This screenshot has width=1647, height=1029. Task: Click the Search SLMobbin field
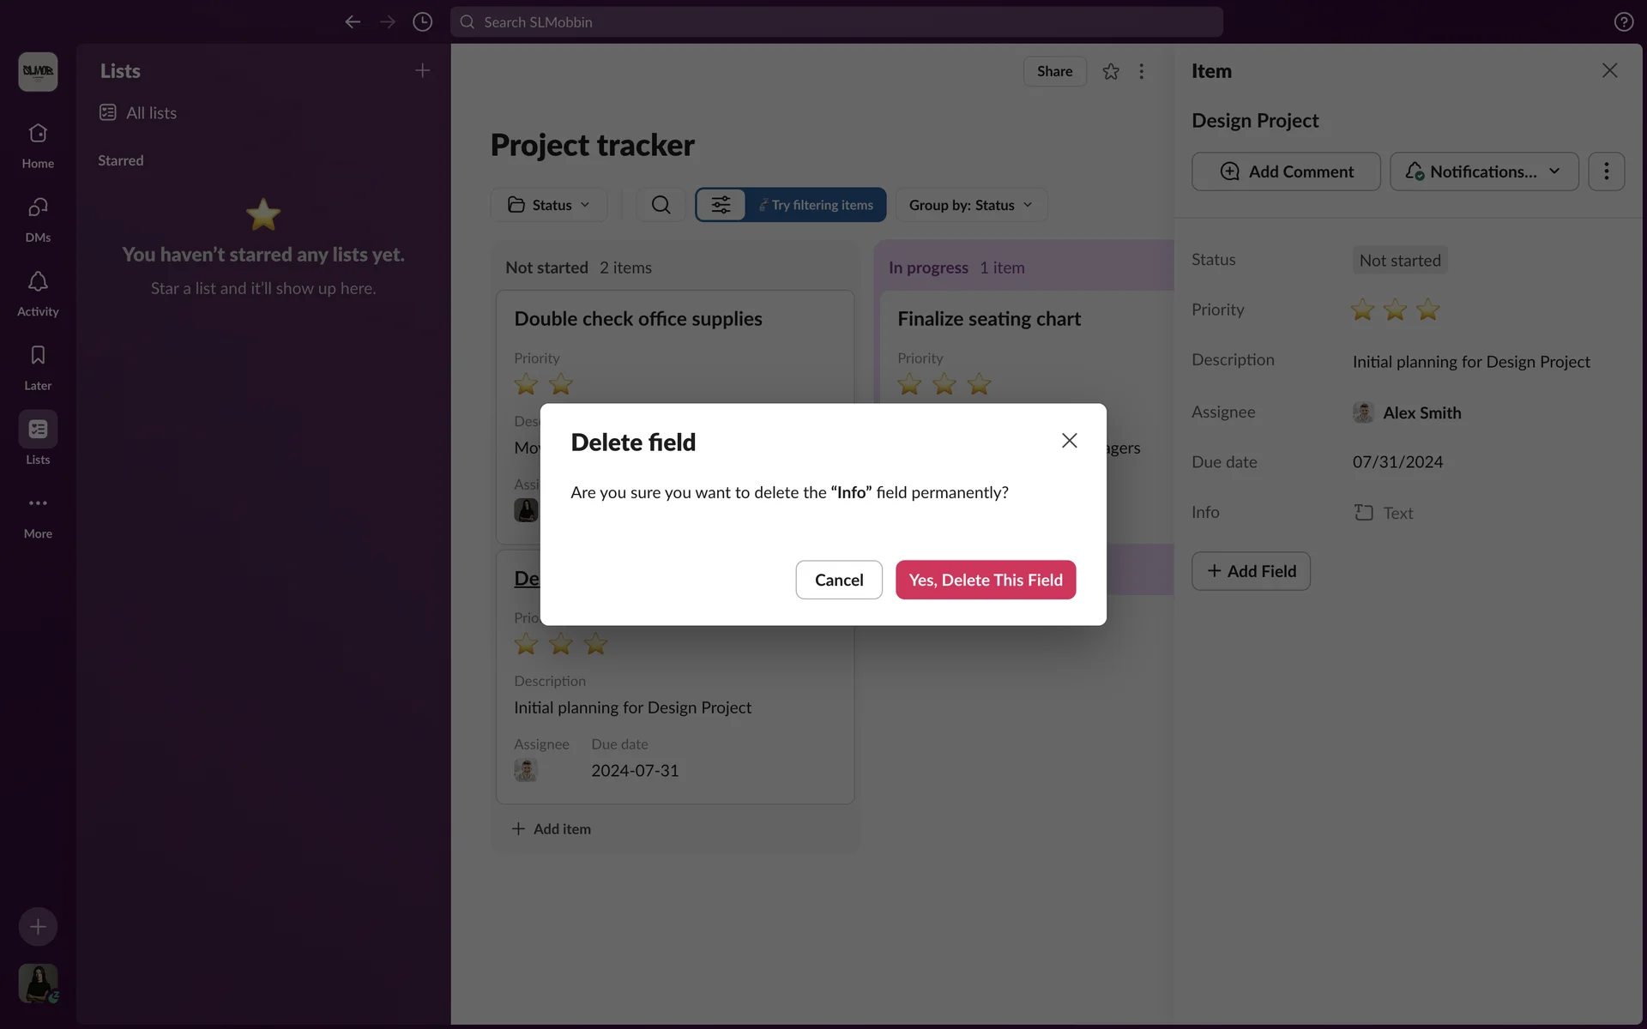pos(836,22)
